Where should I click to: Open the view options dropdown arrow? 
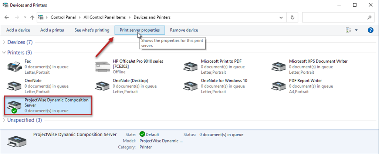[x=356, y=30]
